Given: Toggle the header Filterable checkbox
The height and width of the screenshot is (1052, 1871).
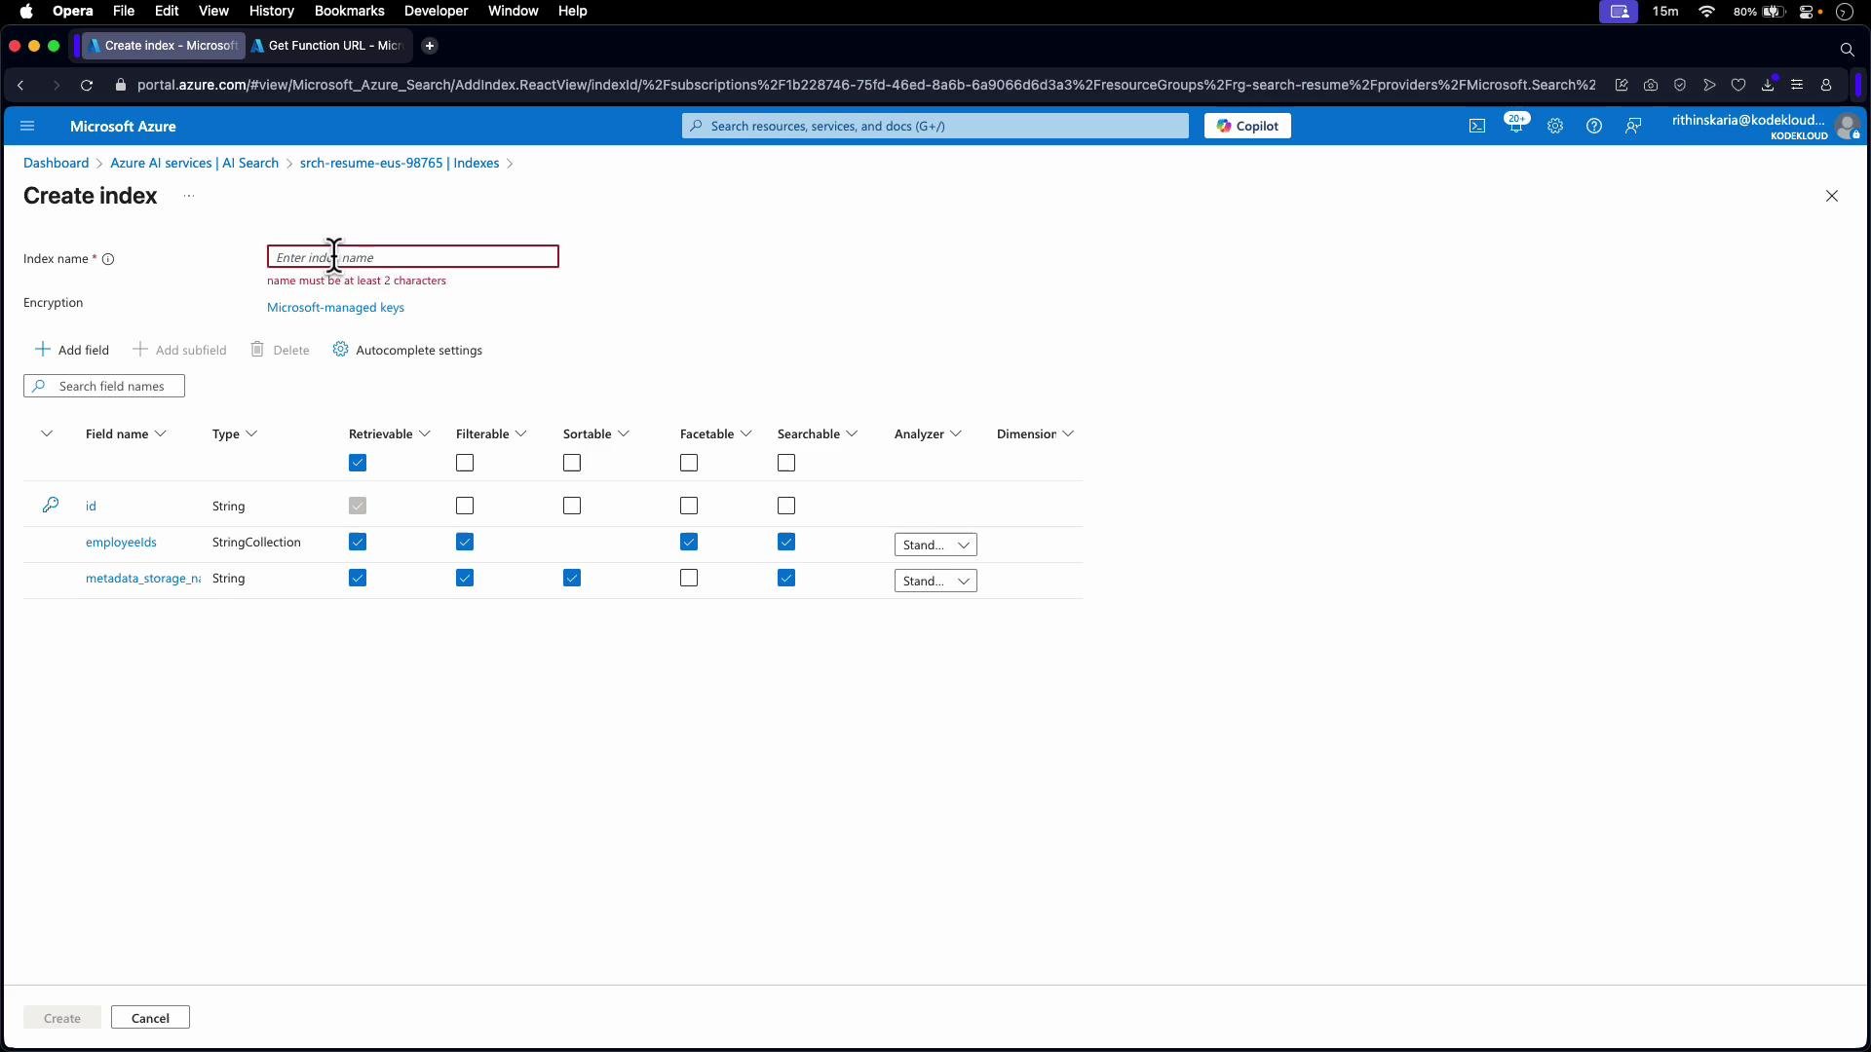Looking at the screenshot, I should point(465,463).
